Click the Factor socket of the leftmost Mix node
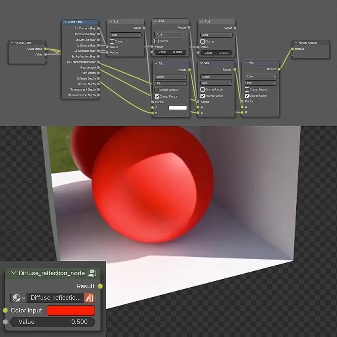The image size is (337, 337). pos(153,102)
